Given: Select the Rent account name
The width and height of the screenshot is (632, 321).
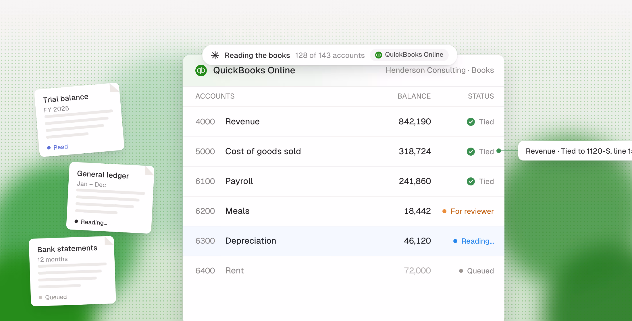Looking at the screenshot, I should pyautogui.click(x=234, y=271).
